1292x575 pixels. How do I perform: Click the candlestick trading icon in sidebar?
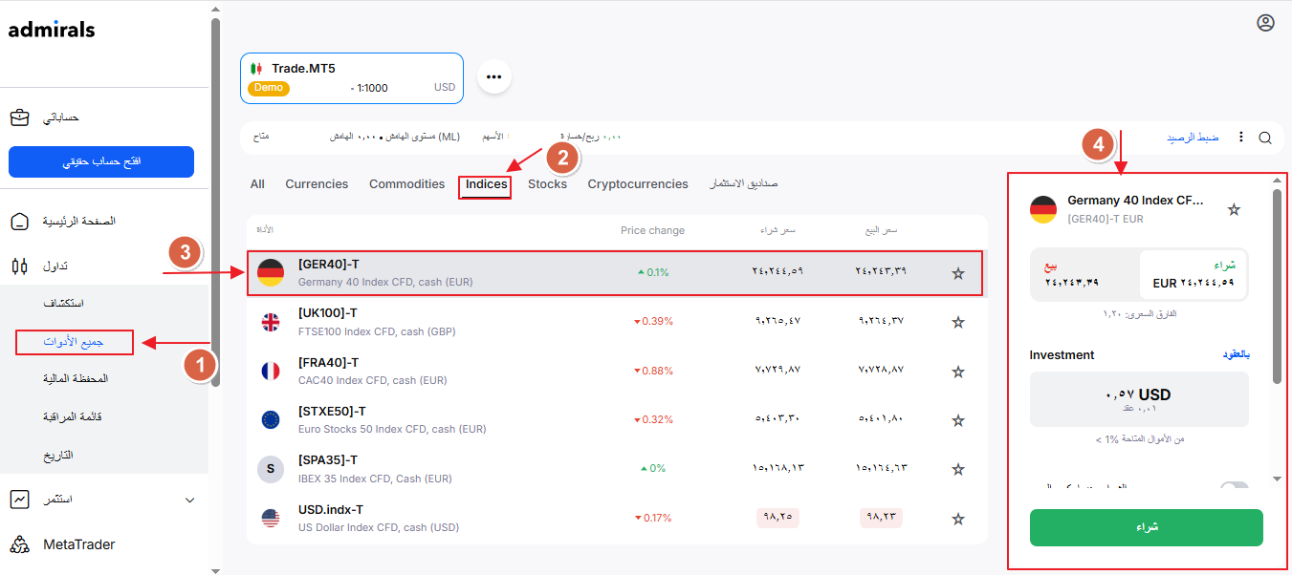click(x=19, y=266)
